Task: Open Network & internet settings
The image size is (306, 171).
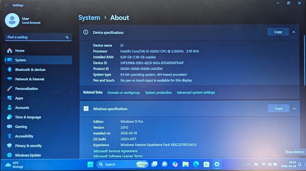Action: (x=38, y=79)
